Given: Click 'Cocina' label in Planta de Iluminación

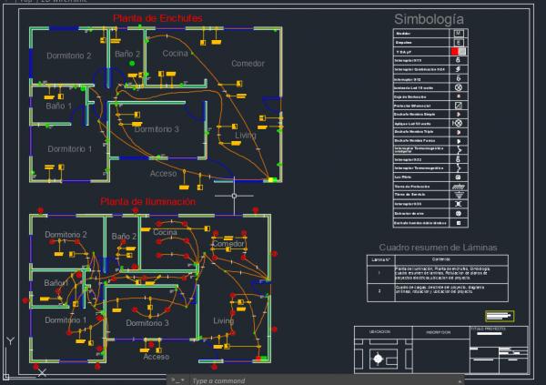Looking at the screenshot, I should click(165, 232).
